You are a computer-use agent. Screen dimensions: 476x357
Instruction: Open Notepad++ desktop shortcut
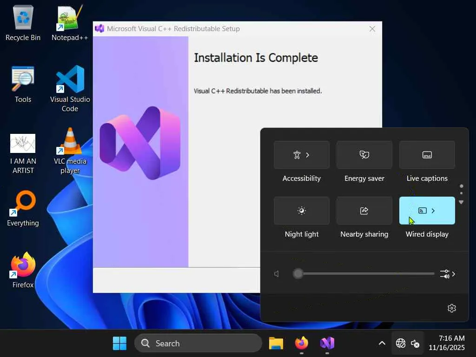point(70,23)
